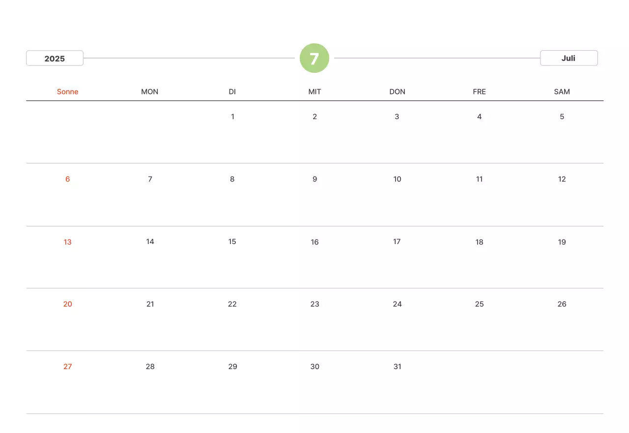Viewport: 629px width, 433px height.
Task: Choose day 18 under FRE
Action: (x=479, y=242)
